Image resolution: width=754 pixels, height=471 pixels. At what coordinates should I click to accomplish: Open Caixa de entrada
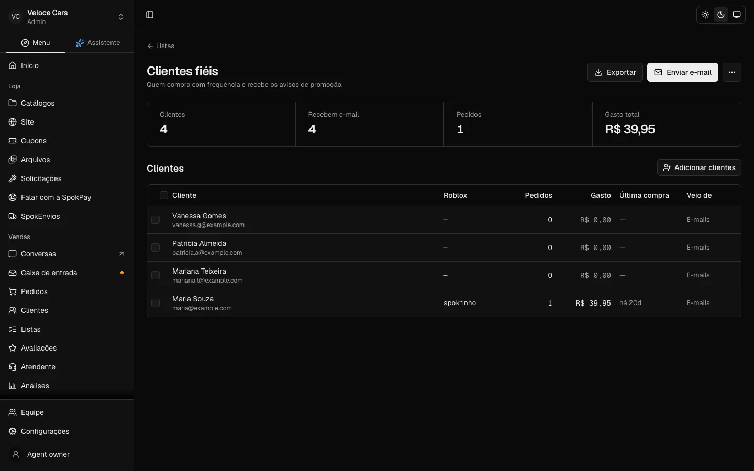click(66, 273)
